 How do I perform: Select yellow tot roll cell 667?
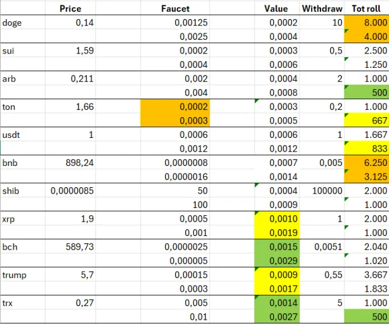[x=367, y=120]
